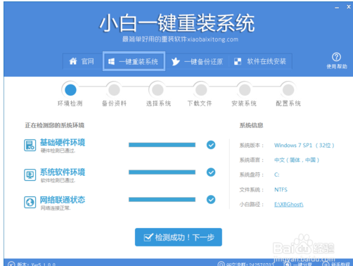The image size is (353, 266).
Task: Click 网络连接正常 status text
Action: (56, 208)
